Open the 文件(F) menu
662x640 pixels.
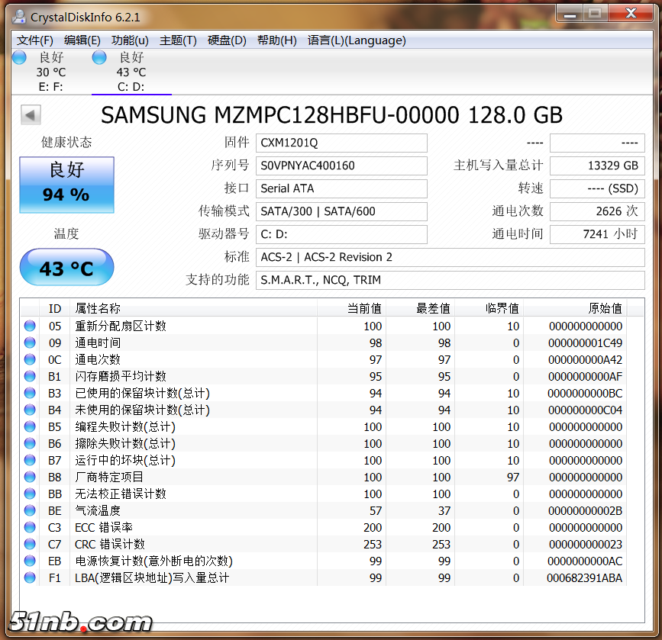[x=34, y=40]
